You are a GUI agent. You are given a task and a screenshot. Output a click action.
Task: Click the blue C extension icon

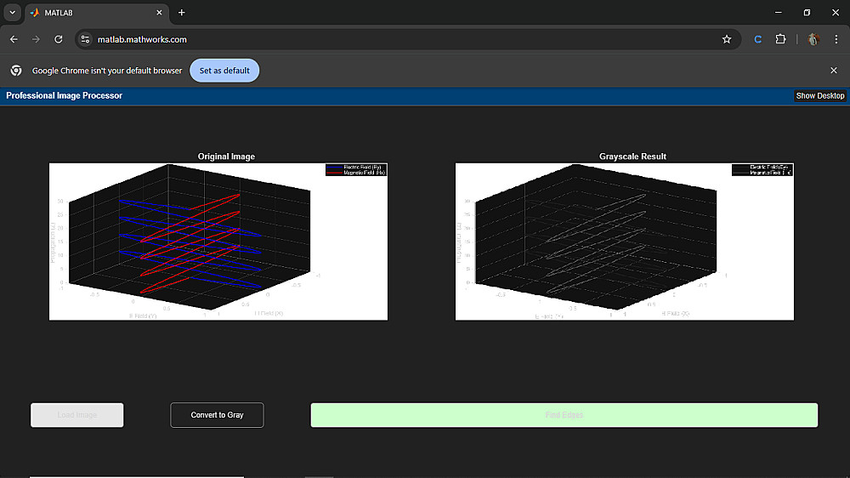click(758, 39)
